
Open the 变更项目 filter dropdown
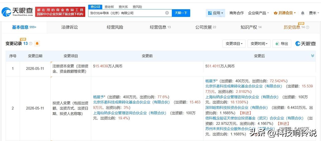click(x=234, y=44)
